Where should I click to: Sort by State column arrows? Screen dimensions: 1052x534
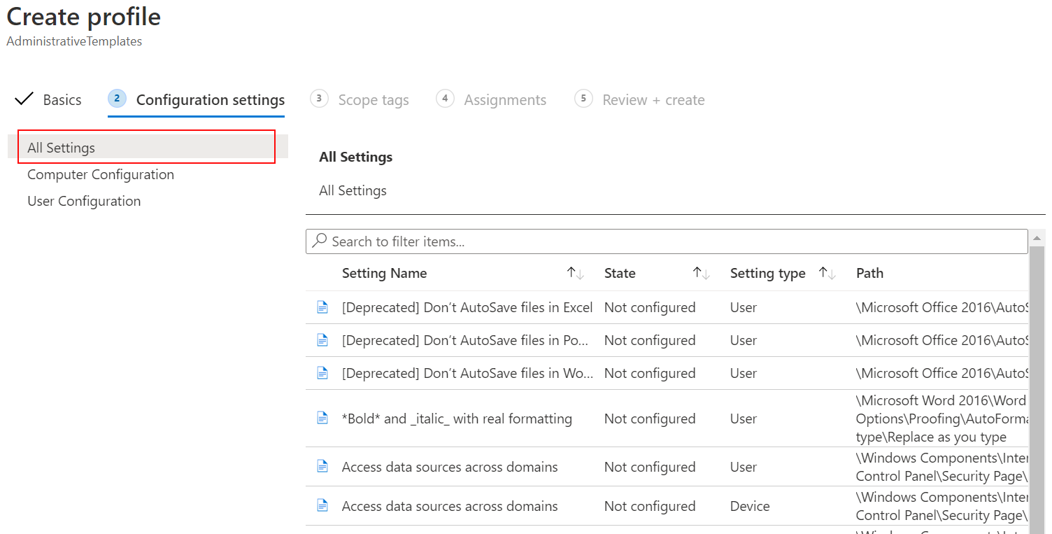[x=702, y=274]
